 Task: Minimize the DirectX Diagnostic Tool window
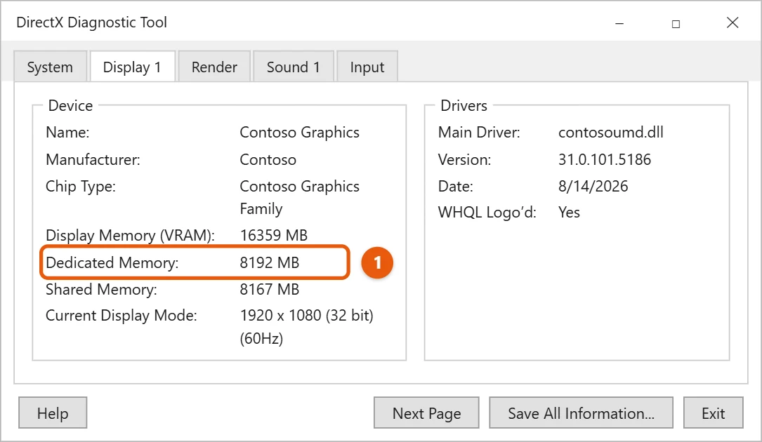click(619, 23)
